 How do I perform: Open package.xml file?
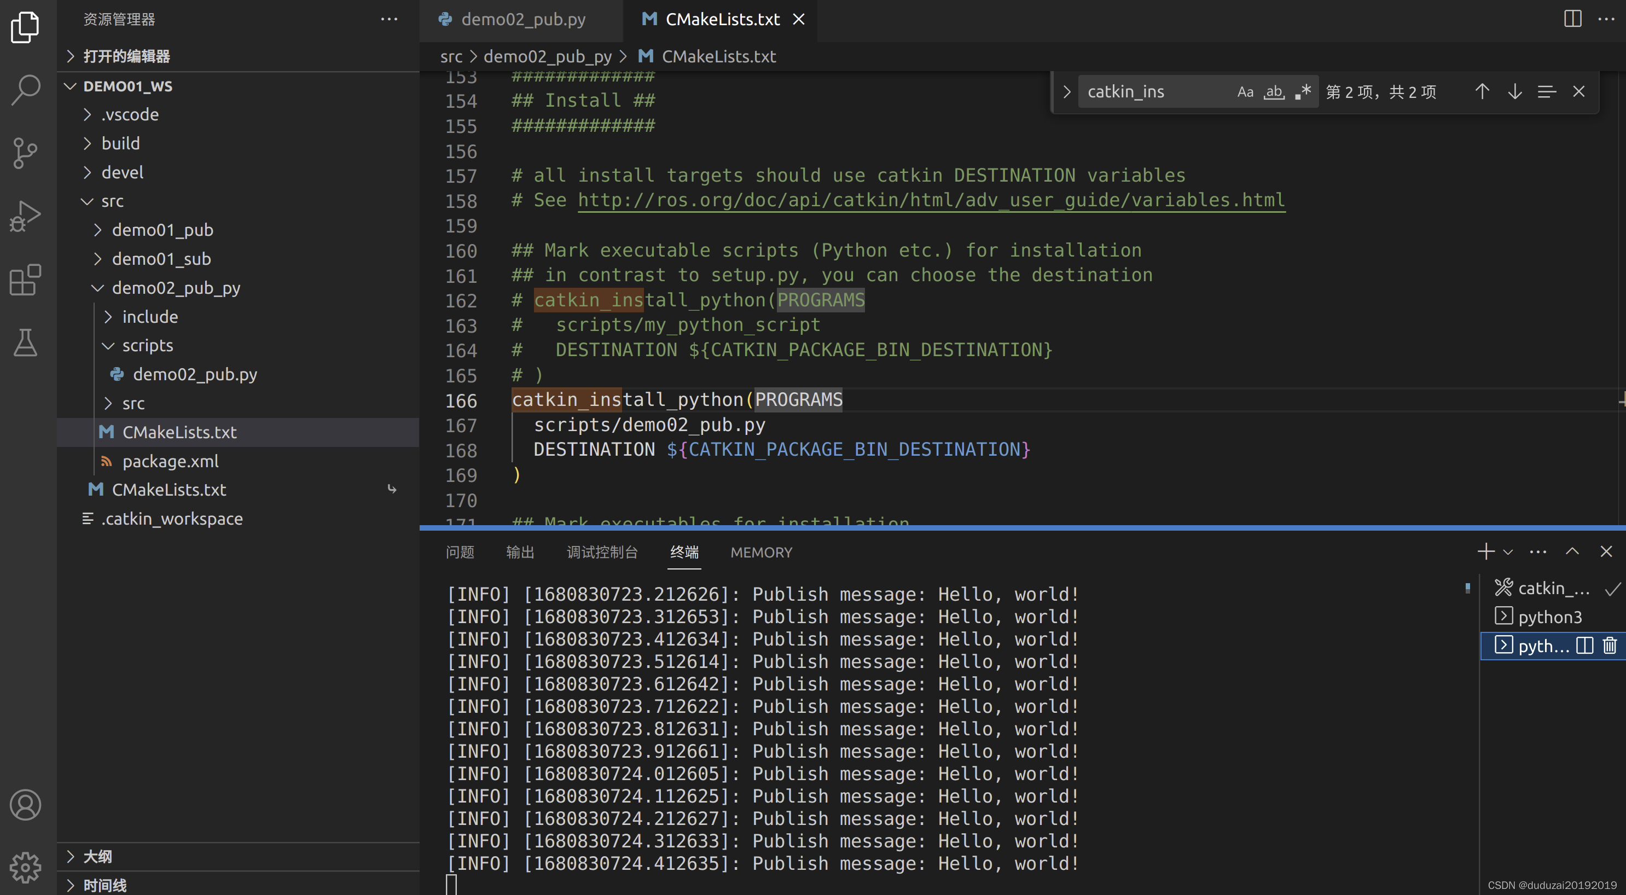238,461
